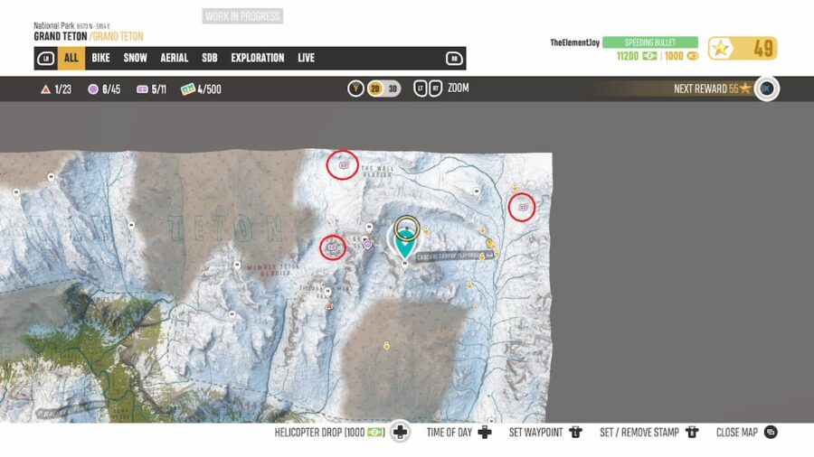Select yellow marker inside the lower gray fog

click(386, 346)
